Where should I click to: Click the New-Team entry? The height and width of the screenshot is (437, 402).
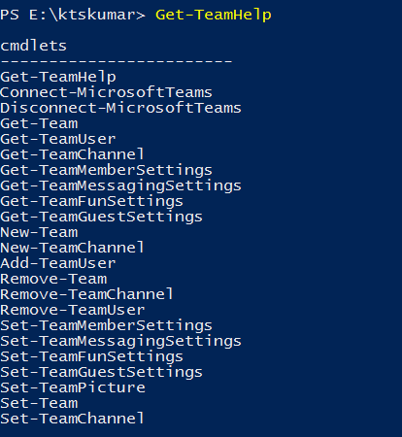[x=39, y=232]
